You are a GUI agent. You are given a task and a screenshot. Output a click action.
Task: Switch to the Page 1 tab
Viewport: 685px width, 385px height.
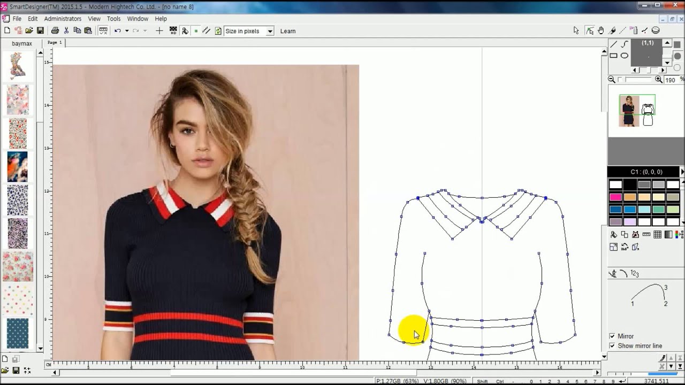(x=55, y=42)
